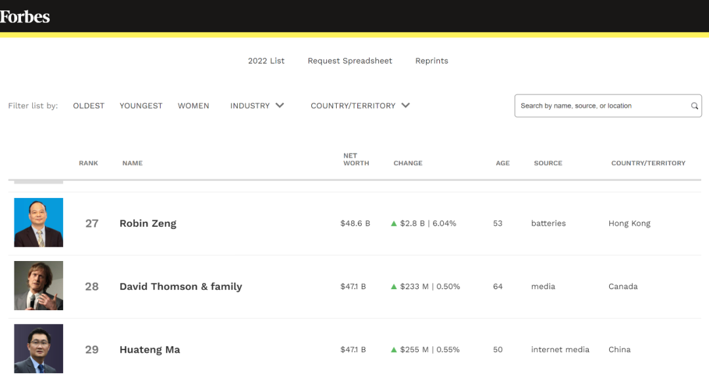Select David Thomson's age 64

pyautogui.click(x=498, y=287)
